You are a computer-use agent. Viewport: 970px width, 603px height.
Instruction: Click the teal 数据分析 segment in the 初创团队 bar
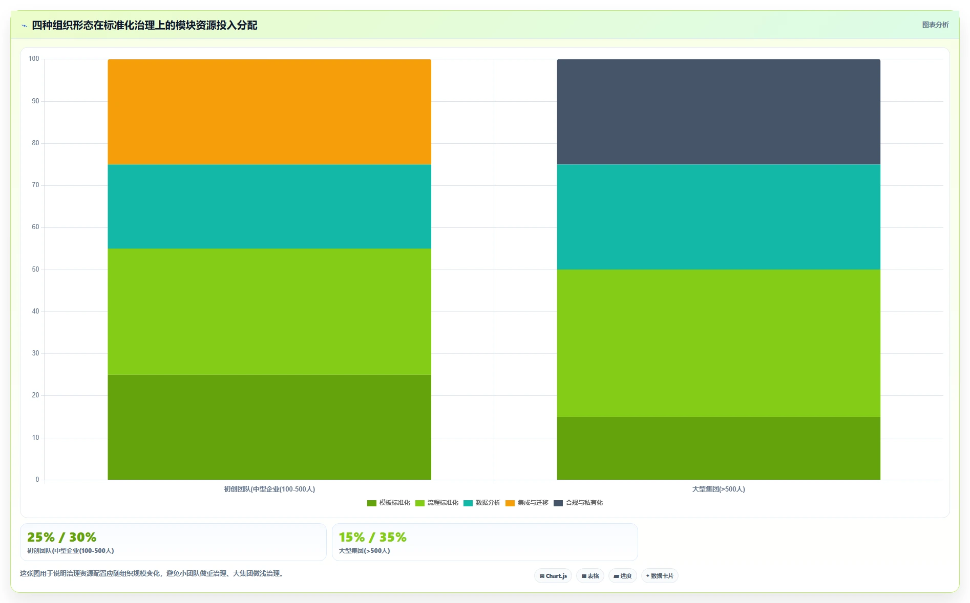tap(269, 207)
